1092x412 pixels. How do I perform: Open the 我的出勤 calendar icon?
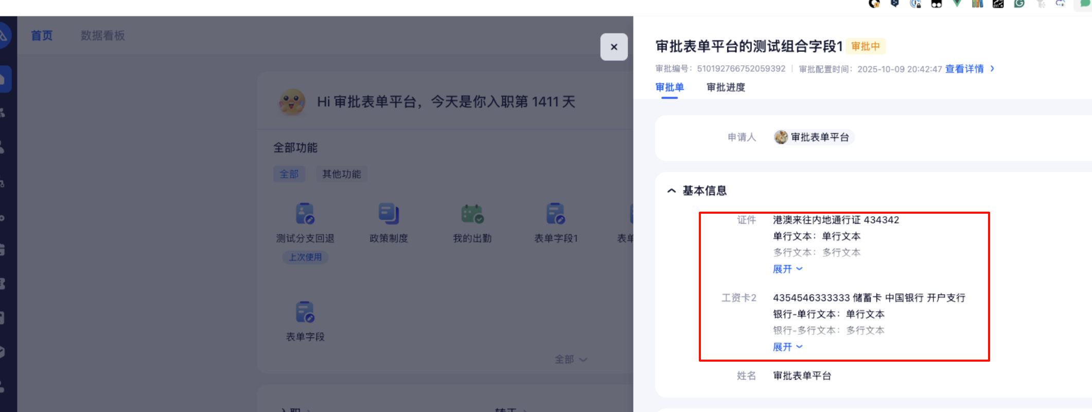pos(472,214)
